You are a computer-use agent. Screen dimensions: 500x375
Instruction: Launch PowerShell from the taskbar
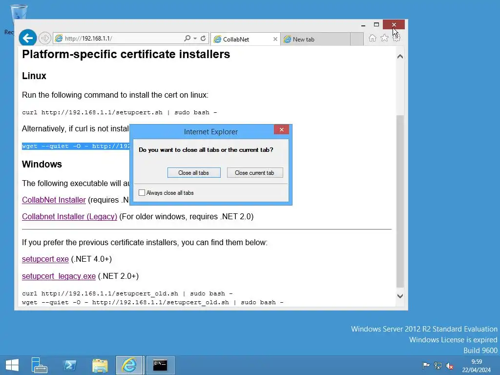pos(70,365)
